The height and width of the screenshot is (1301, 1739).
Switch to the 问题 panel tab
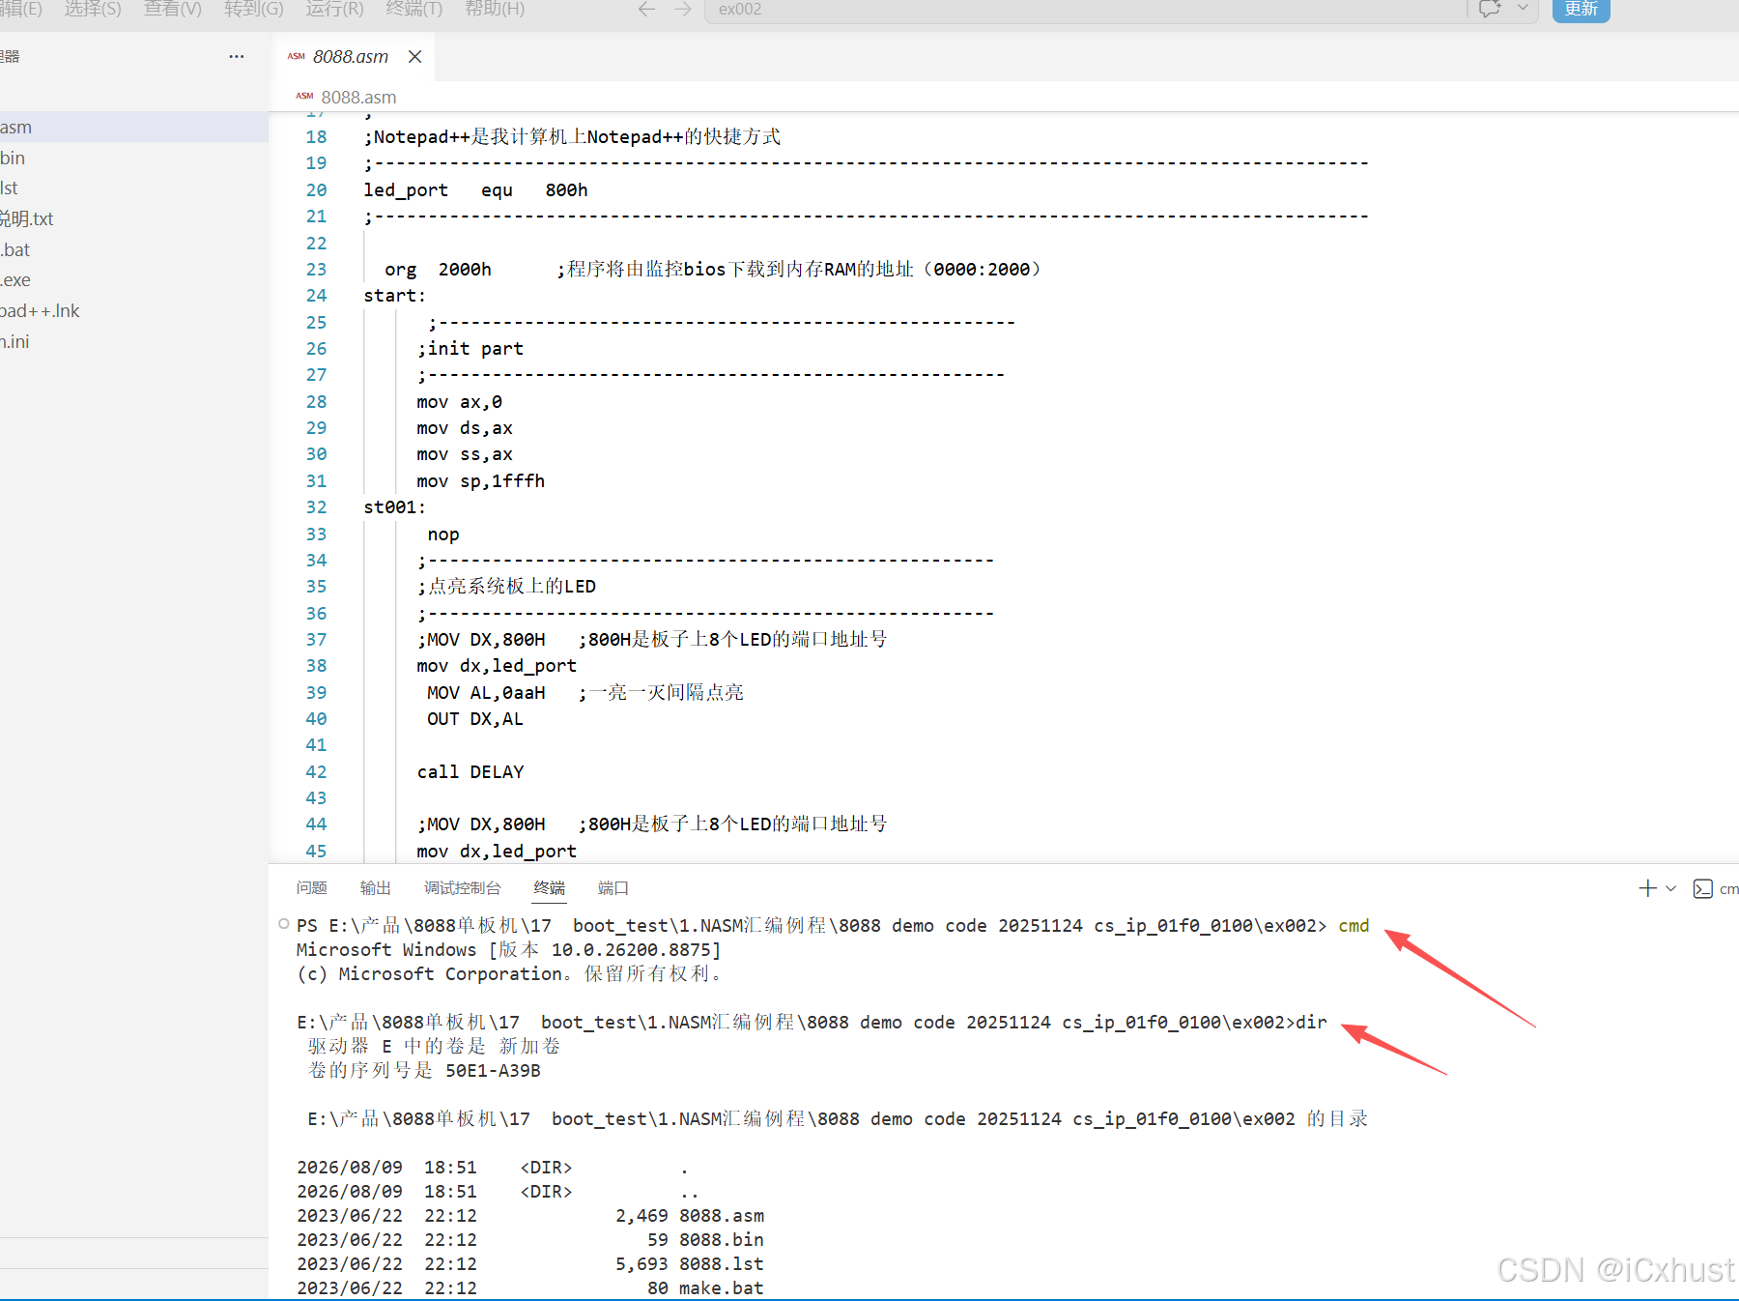311,887
